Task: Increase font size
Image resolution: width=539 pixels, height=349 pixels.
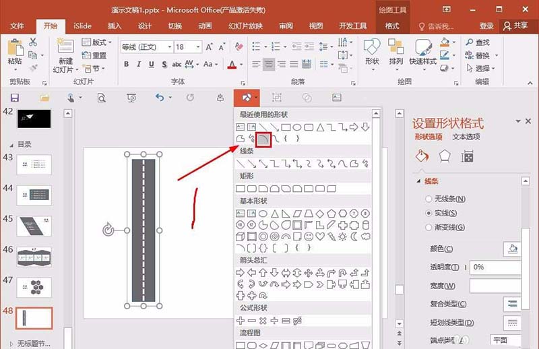Action: click(x=210, y=46)
